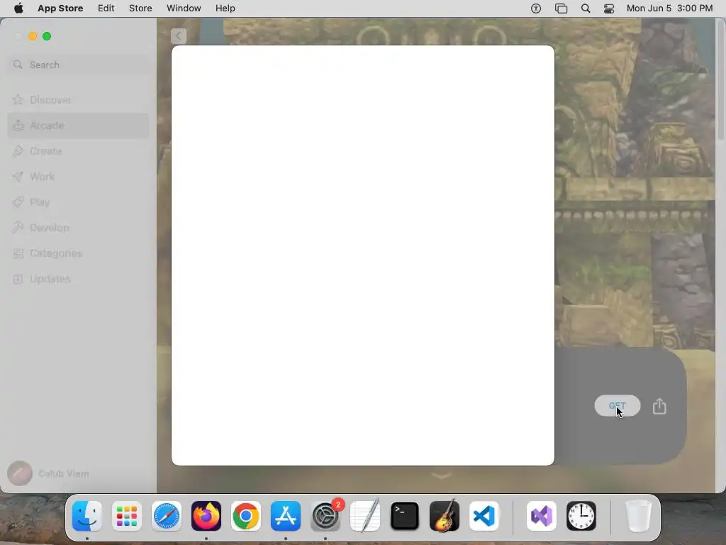This screenshot has width=726, height=545.
Task: Open the Trash in the Dock
Action: 639,516
